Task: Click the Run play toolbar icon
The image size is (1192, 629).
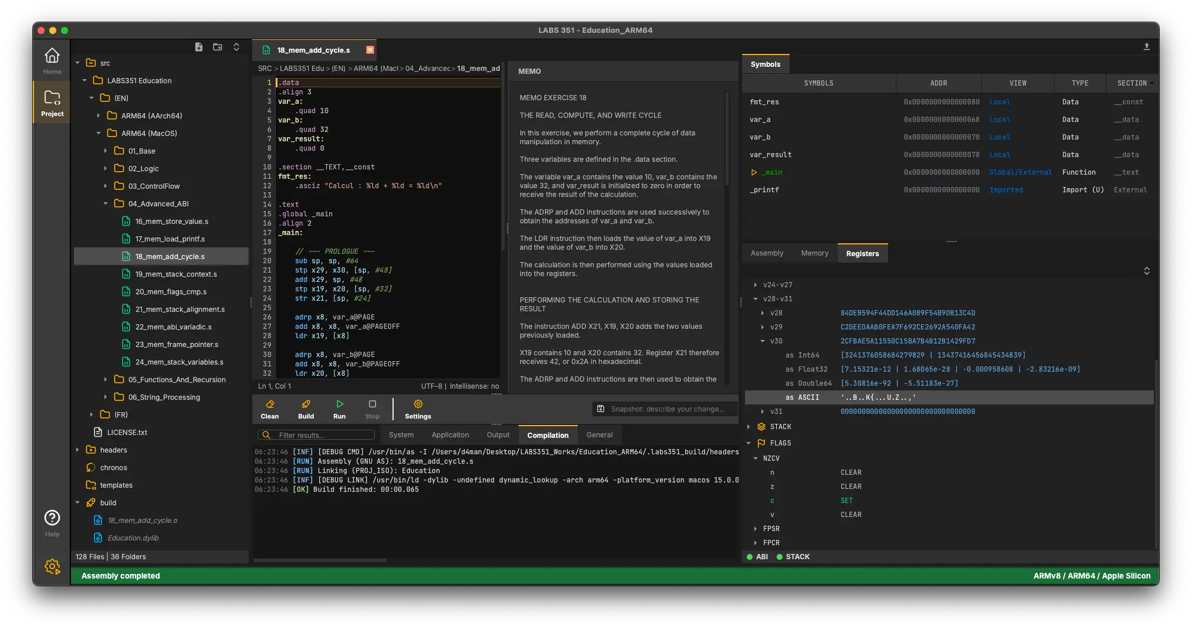Action: [x=340, y=404]
